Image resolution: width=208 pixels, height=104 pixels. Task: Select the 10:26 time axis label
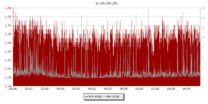(139, 89)
